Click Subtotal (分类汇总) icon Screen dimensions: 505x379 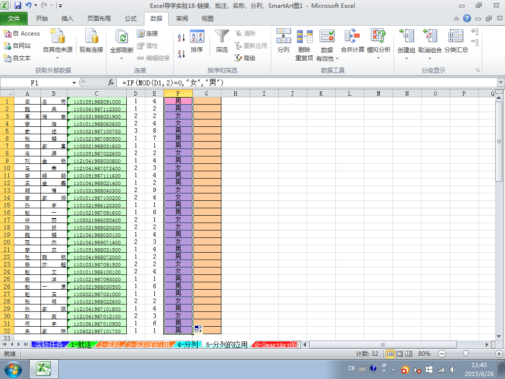pyautogui.click(x=456, y=36)
